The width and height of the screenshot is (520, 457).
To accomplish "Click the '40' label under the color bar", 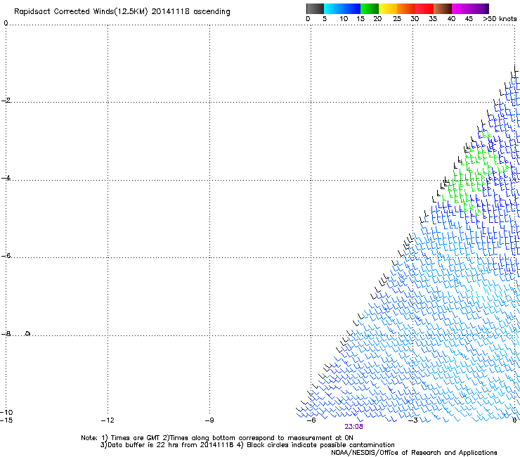I will pyautogui.click(x=451, y=19).
